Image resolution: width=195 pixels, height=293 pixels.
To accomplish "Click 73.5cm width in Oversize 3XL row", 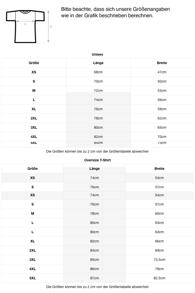I will pyautogui.click(x=159, y=260).
